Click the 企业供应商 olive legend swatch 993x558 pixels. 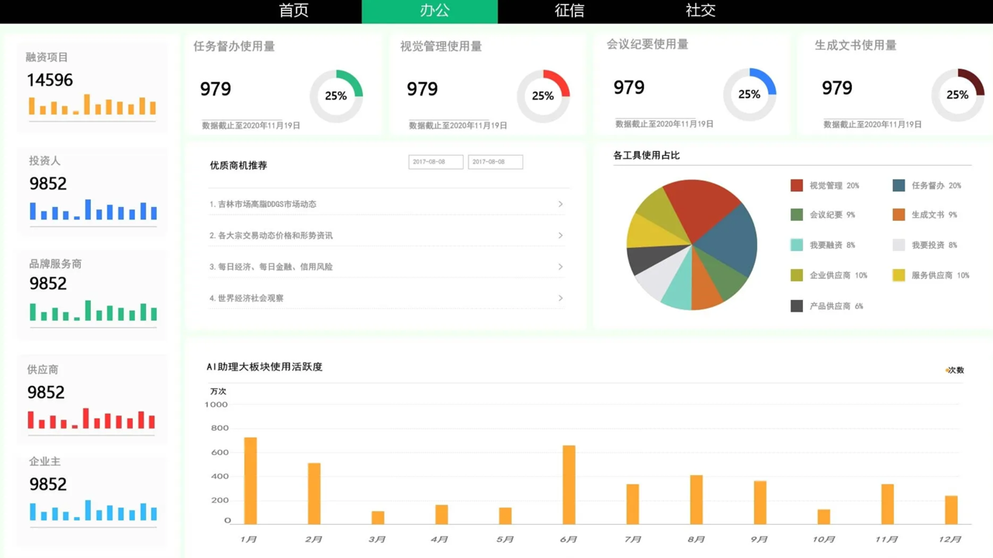coord(797,275)
